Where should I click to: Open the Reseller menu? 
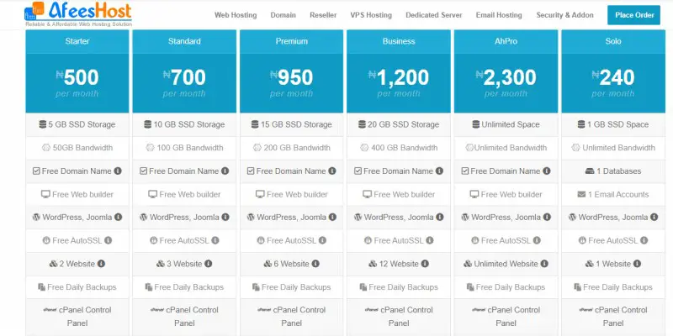coord(323,15)
